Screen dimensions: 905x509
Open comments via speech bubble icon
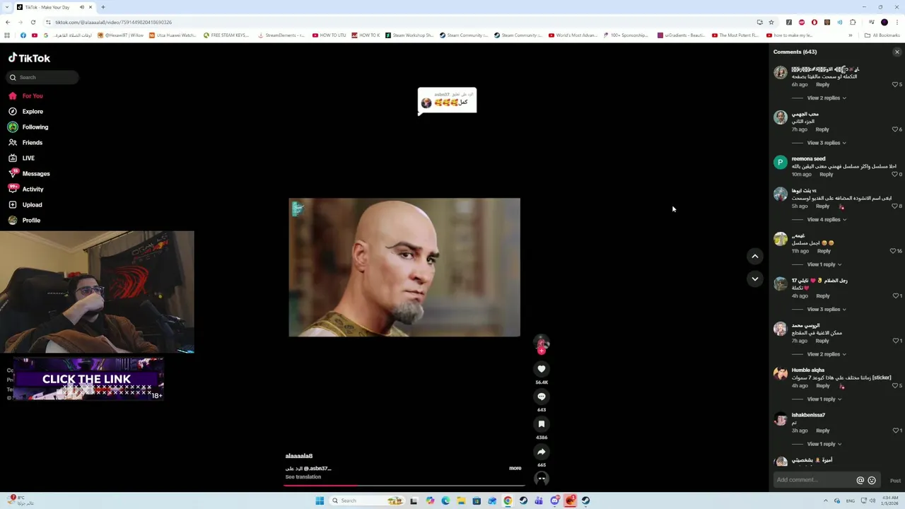point(542,397)
